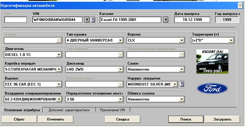Close the Идентификация автомобиля dialog

click(240, 6)
